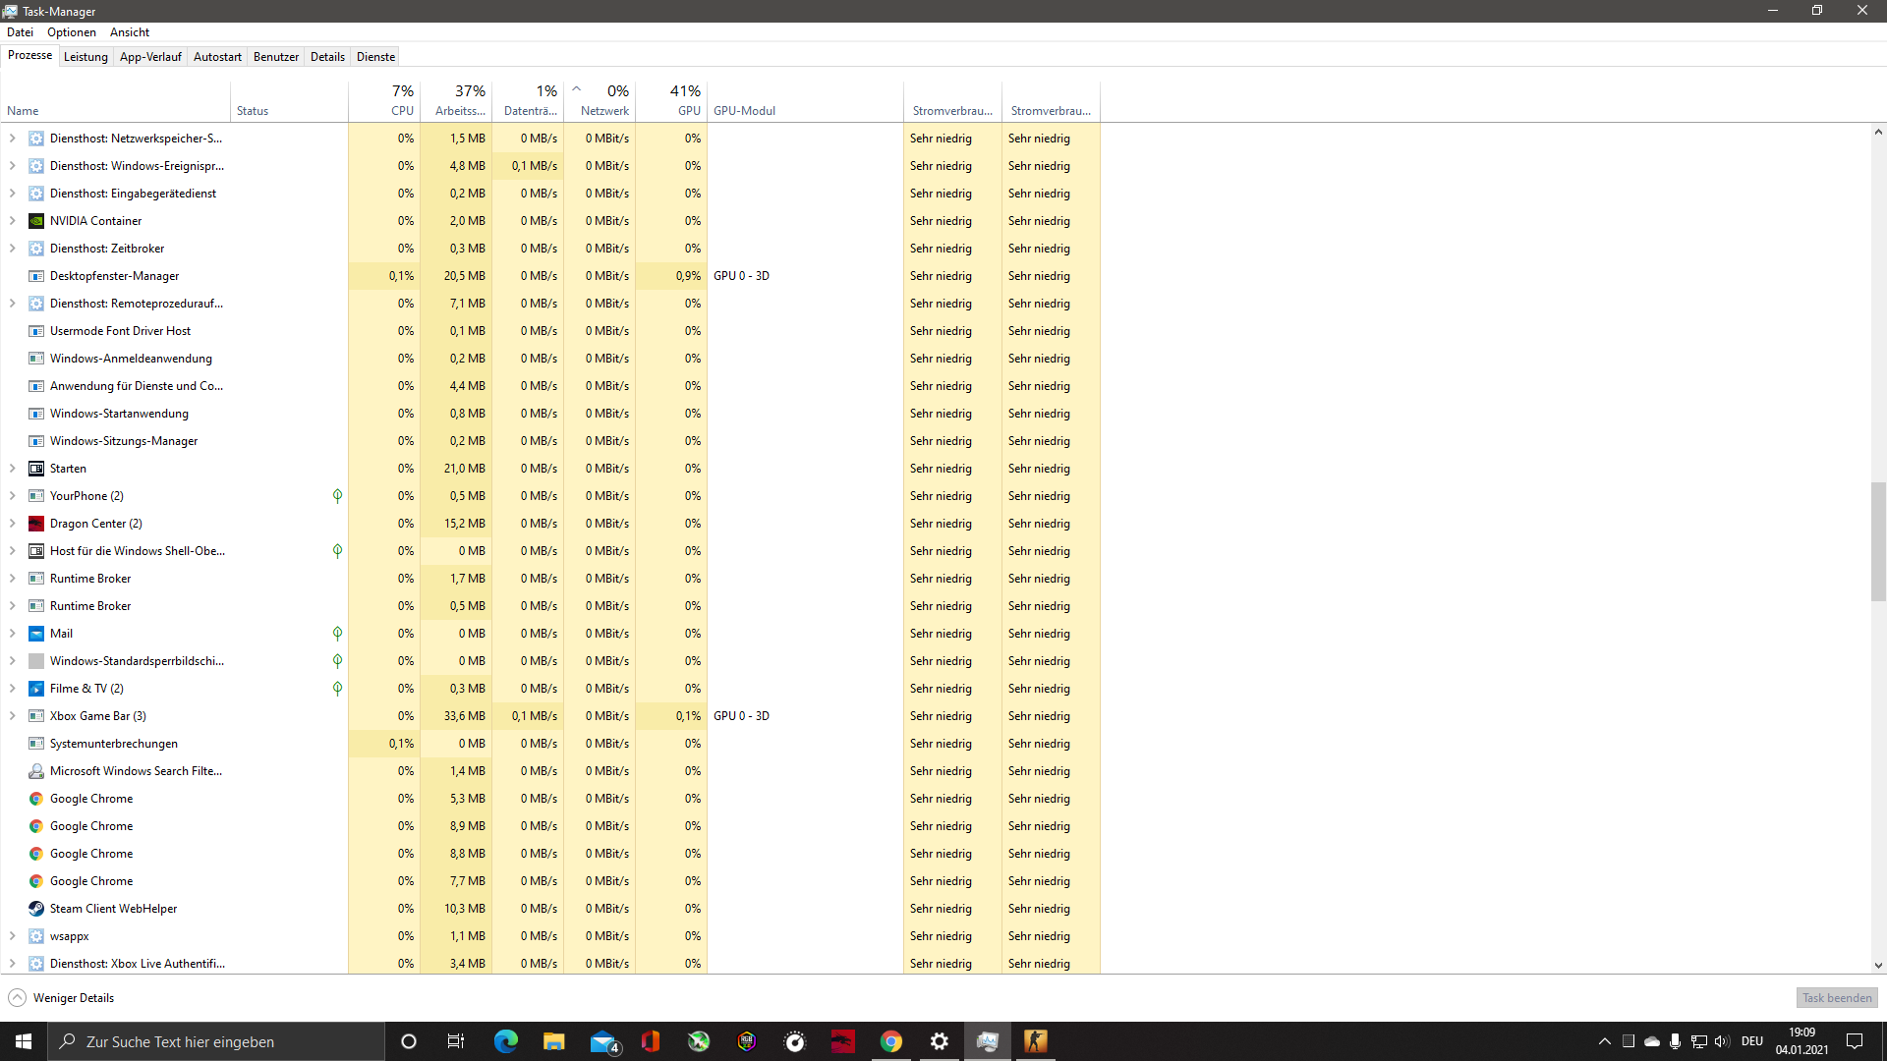1887x1061 pixels.
Task: Click the Task beenden button
Action: point(1836,997)
